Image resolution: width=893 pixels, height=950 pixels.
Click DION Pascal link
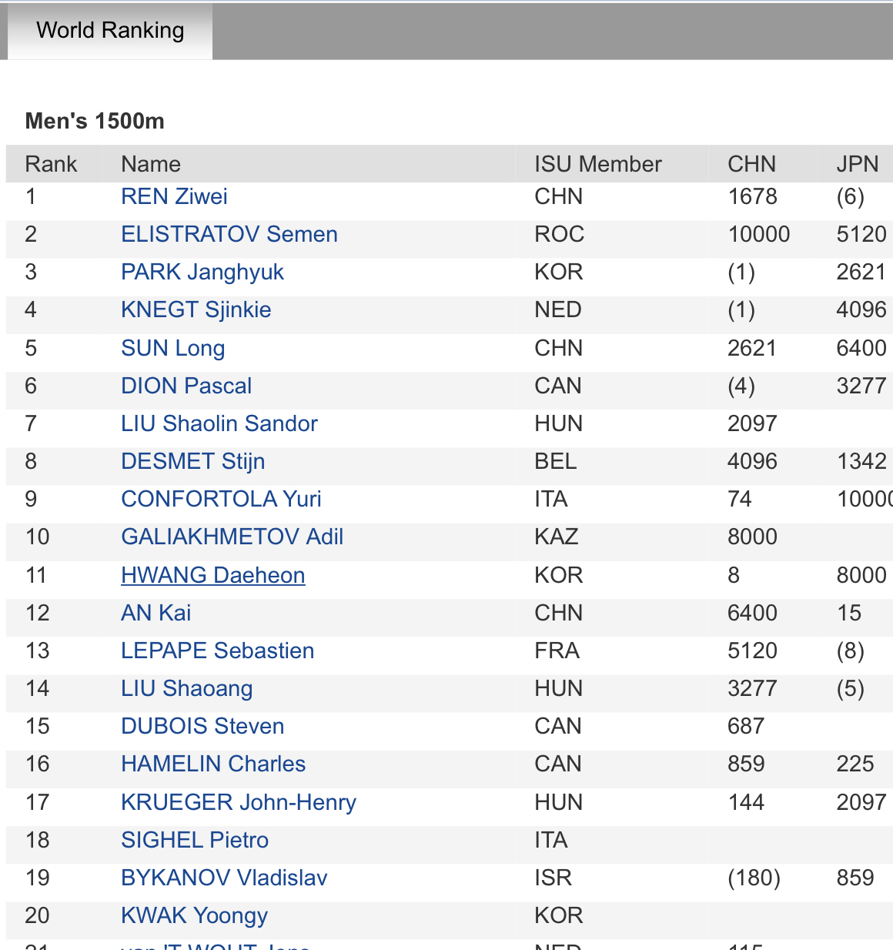(186, 386)
